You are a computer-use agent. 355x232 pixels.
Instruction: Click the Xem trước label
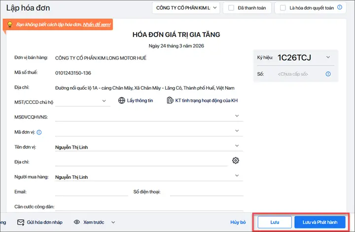coord(94,222)
